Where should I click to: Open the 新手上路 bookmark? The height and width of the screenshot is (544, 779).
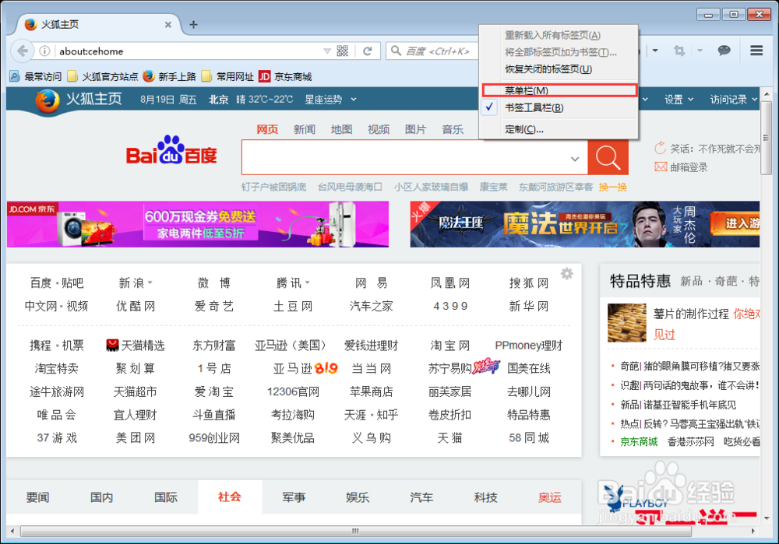click(x=169, y=76)
